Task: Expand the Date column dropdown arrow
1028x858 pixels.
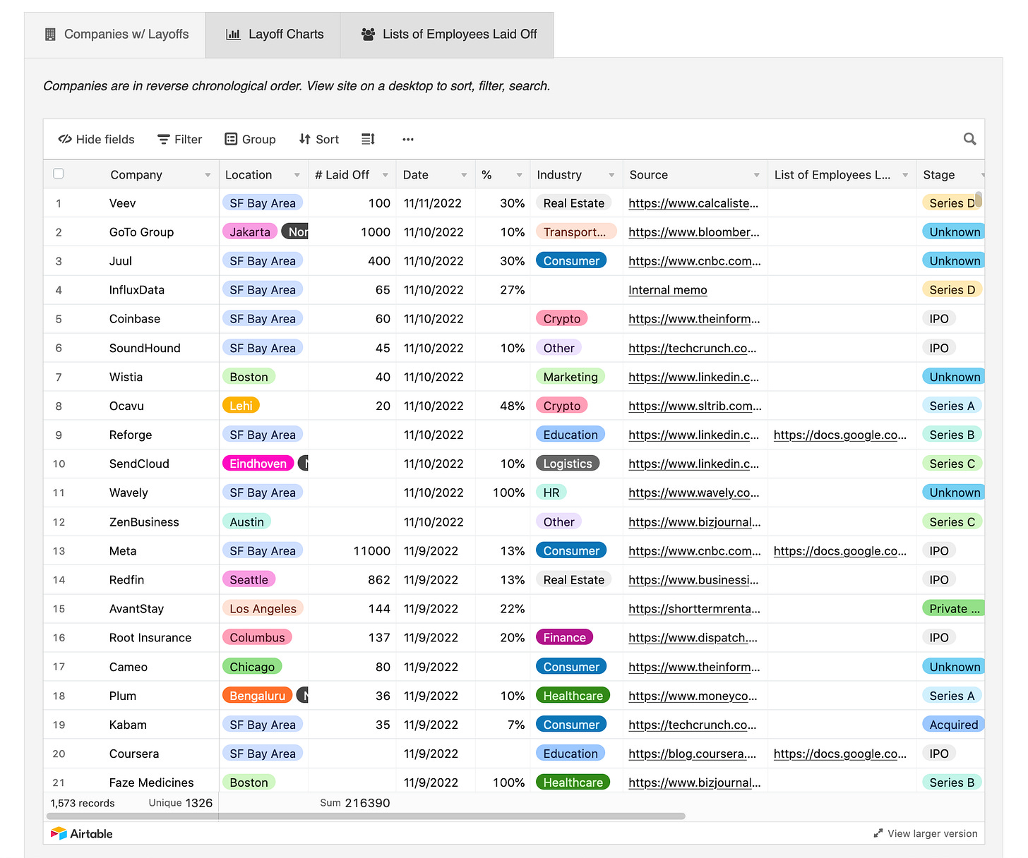Action: [464, 175]
